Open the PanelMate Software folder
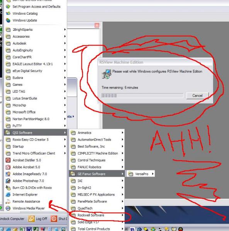 pos(97,201)
